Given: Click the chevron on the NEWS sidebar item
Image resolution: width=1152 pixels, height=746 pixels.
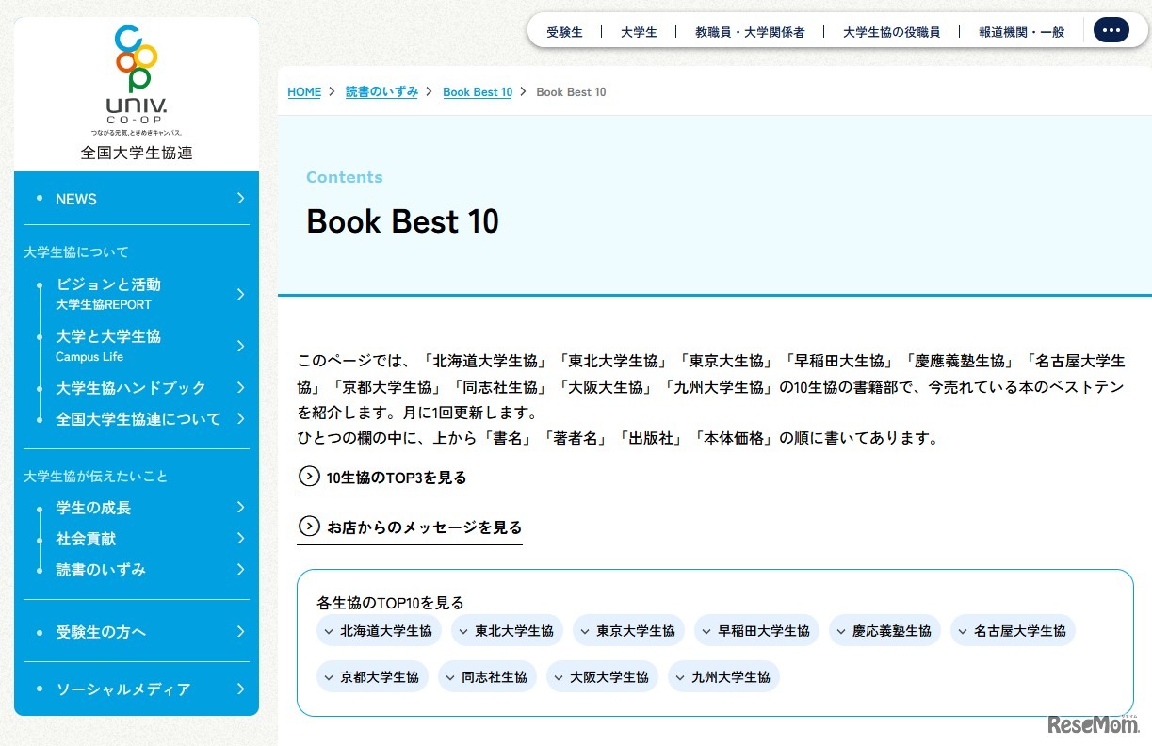Looking at the screenshot, I should pyautogui.click(x=242, y=199).
